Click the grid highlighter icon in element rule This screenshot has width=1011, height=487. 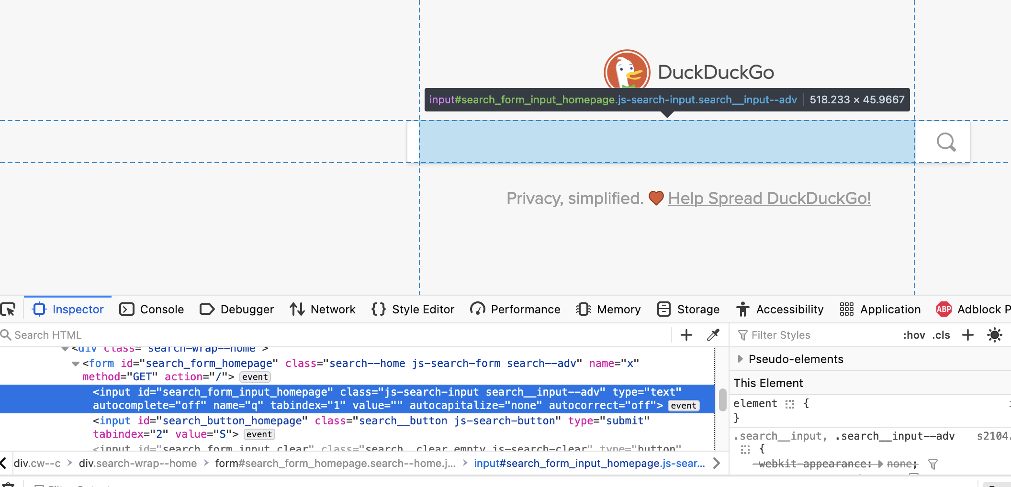pos(790,404)
